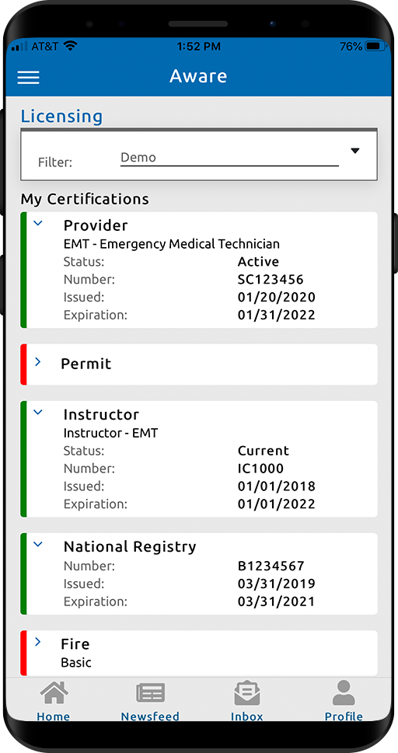The image size is (398, 753).
Task: Select the Provider card title
Action: click(x=96, y=225)
